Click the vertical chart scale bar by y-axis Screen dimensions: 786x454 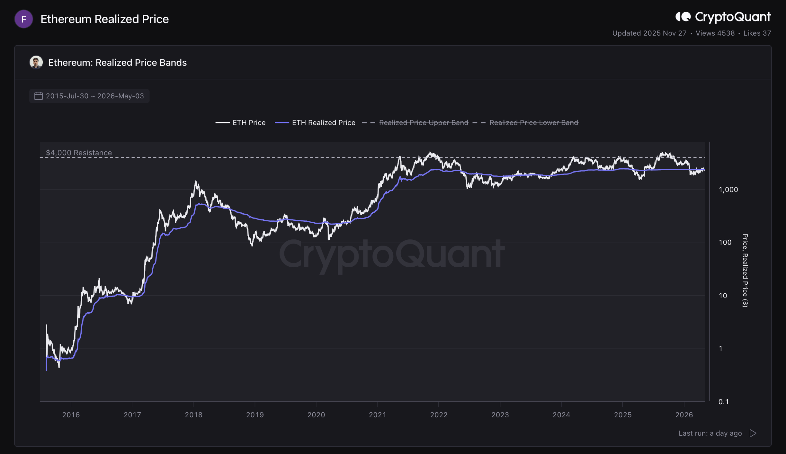709,272
